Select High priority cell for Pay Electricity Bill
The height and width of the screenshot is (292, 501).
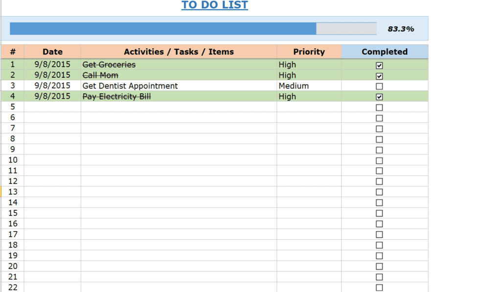[x=309, y=96]
